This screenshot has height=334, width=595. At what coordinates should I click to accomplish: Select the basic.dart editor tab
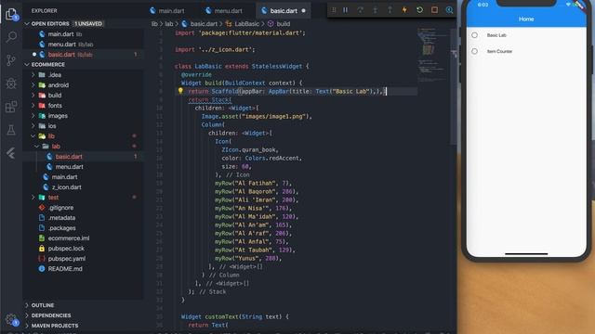284,11
